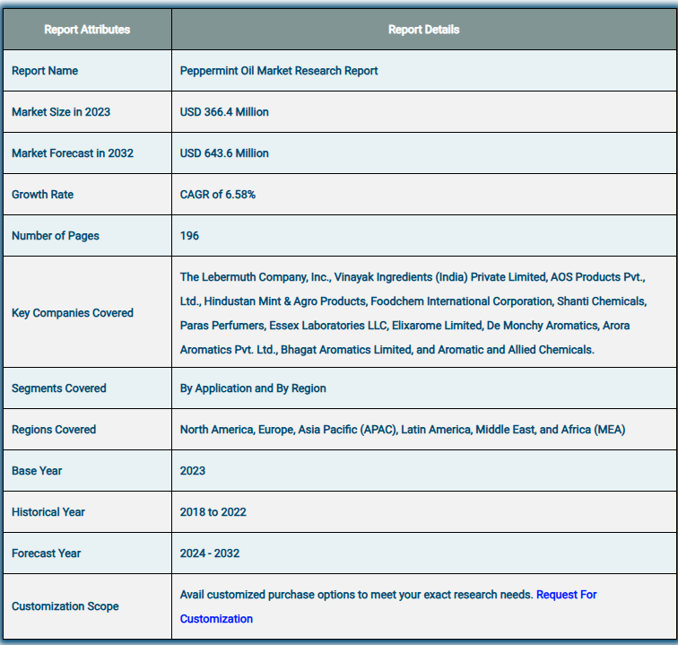Click the '196' pages value
This screenshot has width=678, height=645.
tap(189, 236)
